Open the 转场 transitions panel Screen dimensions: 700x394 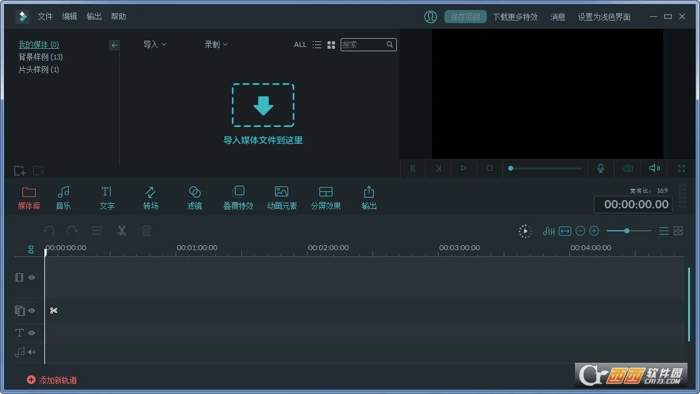tap(151, 197)
